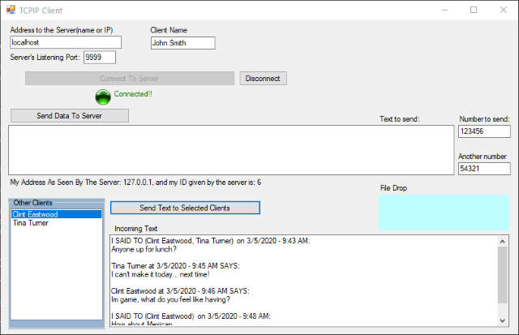Click into the large Text to send box

pos(230,149)
